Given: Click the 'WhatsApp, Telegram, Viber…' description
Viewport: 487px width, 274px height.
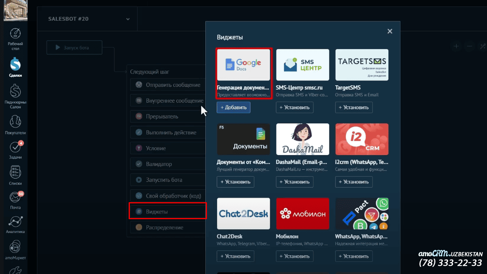Looking at the screenshot, I should [x=243, y=244].
